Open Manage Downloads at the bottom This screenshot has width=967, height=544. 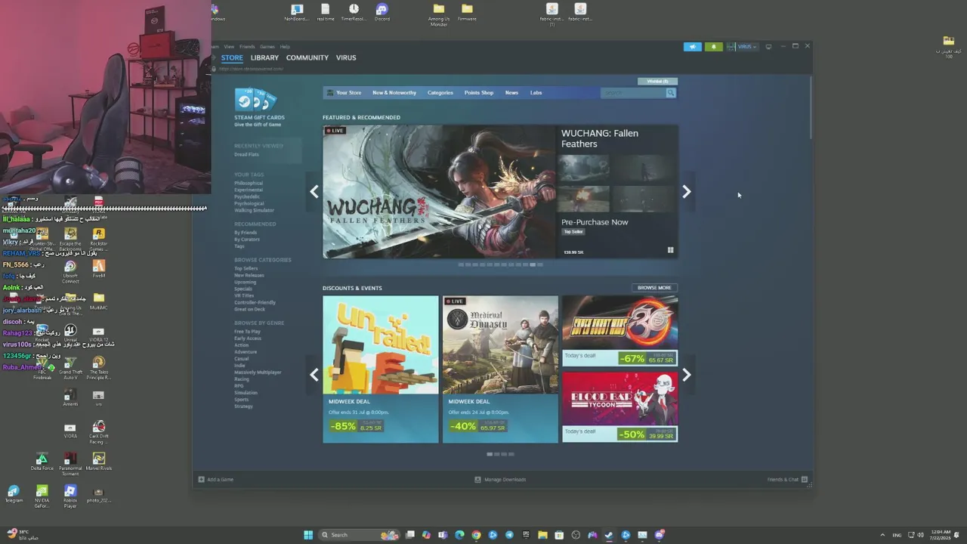[500, 479]
